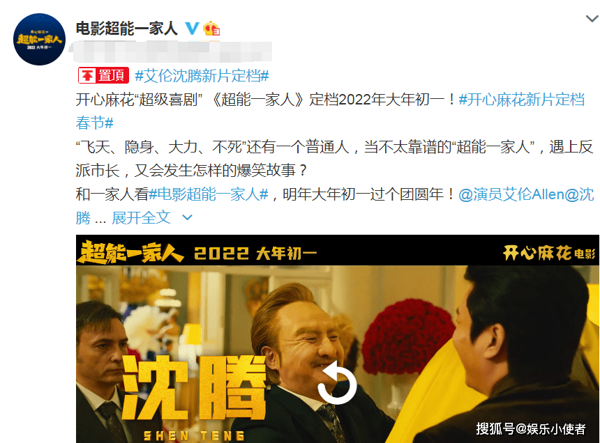Visit the @演员艾伦Allen mention
The height and width of the screenshot is (443, 600).
coord(511,194)
